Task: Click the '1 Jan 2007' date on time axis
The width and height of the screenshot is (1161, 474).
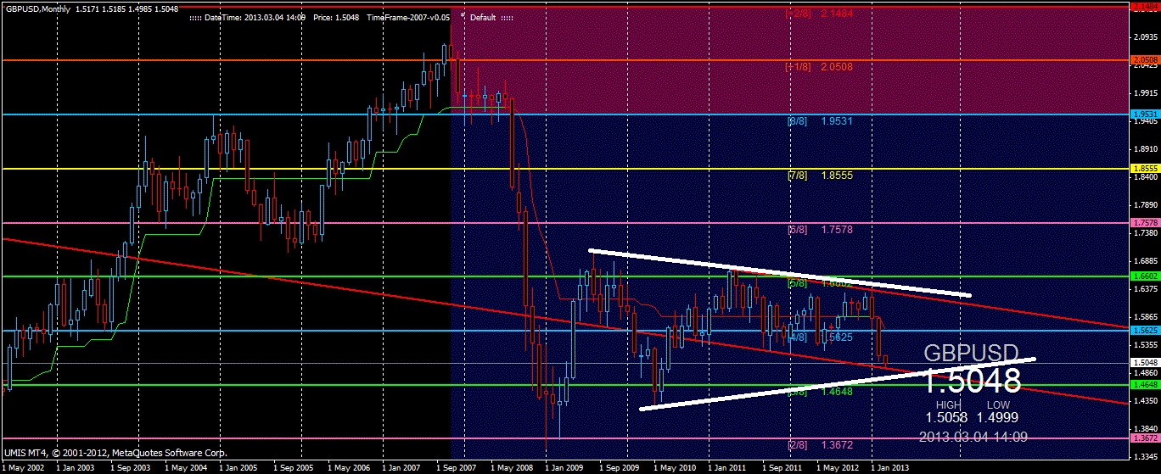Action: pyautogui.click(x=401, y=467)
